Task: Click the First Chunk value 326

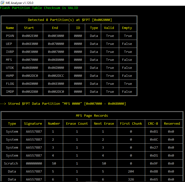Action: click(131, 180)
